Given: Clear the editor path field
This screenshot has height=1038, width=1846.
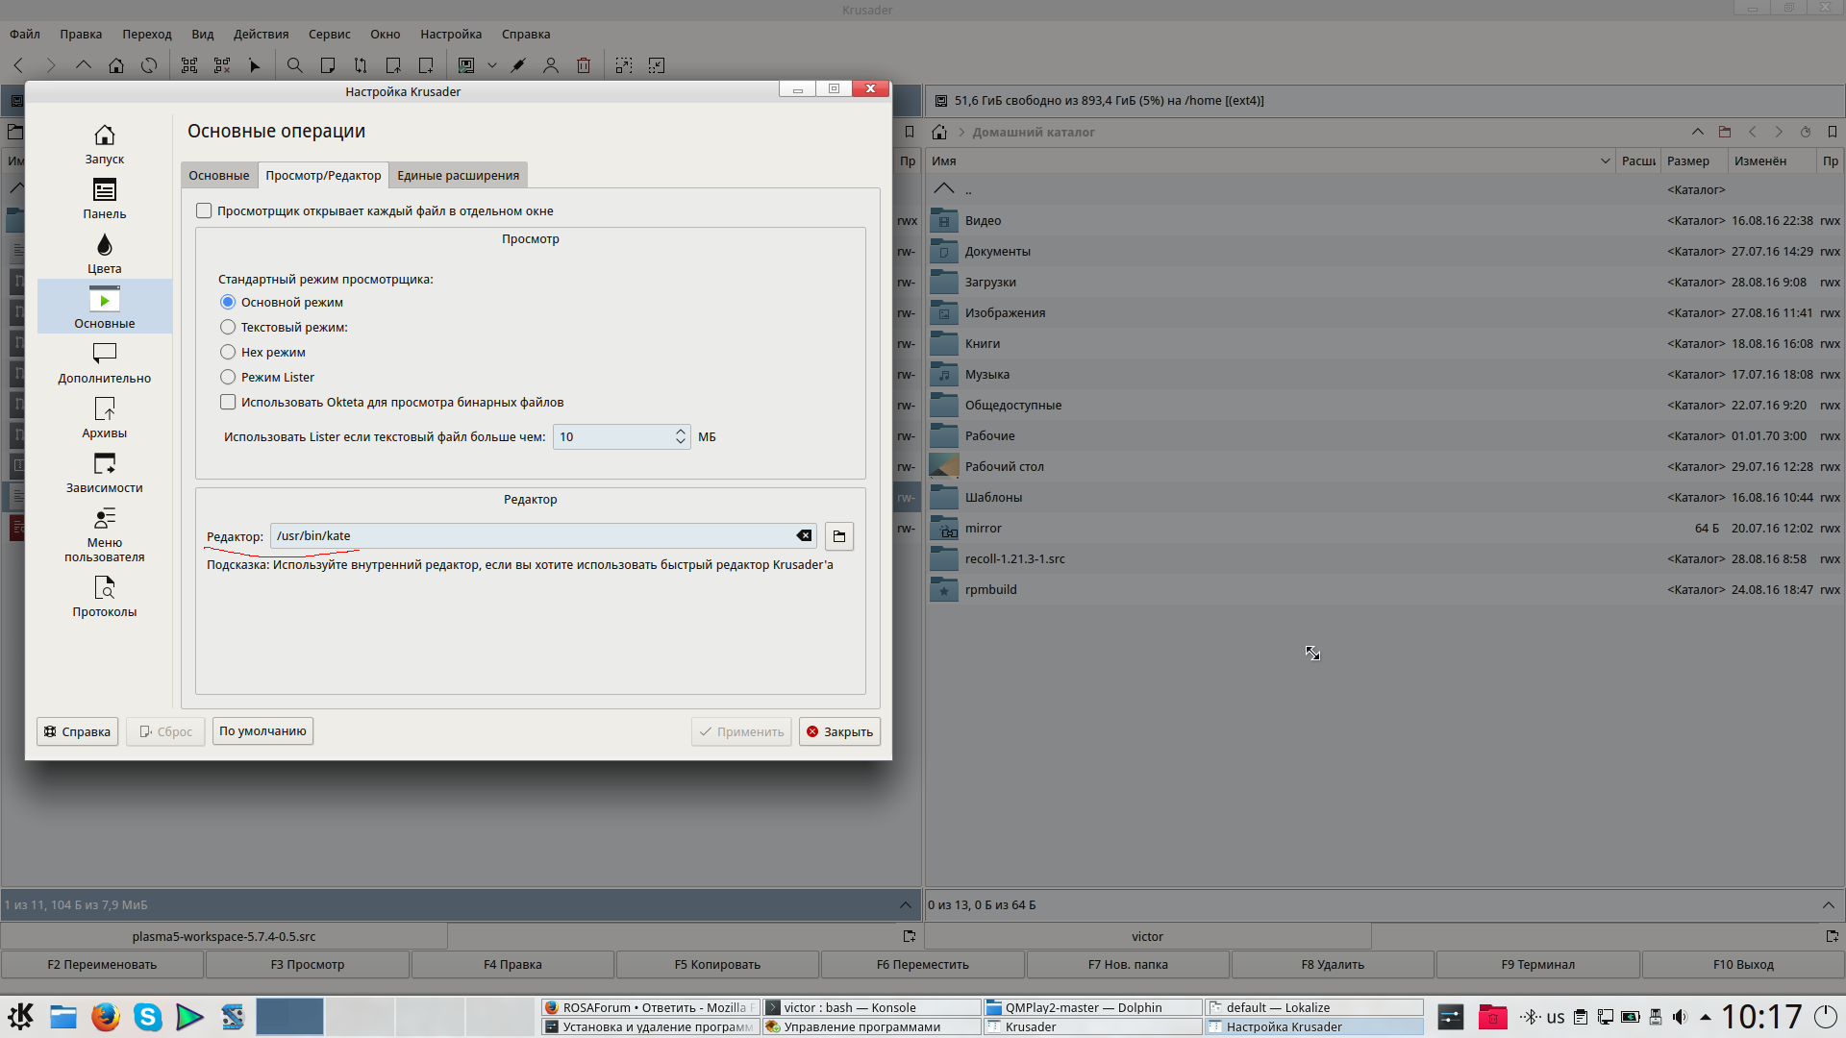Looking at the screenshot, I should tap(804, 536).
